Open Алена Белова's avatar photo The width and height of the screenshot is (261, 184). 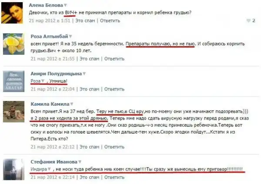click(12, 13)
